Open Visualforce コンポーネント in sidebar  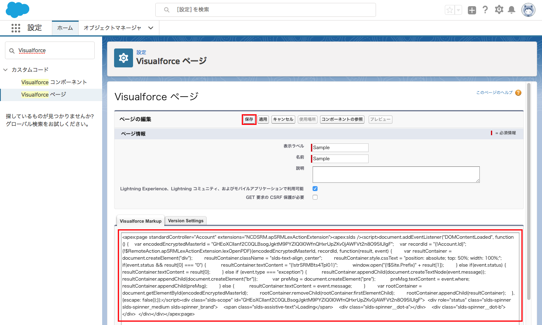coord(54,82)
